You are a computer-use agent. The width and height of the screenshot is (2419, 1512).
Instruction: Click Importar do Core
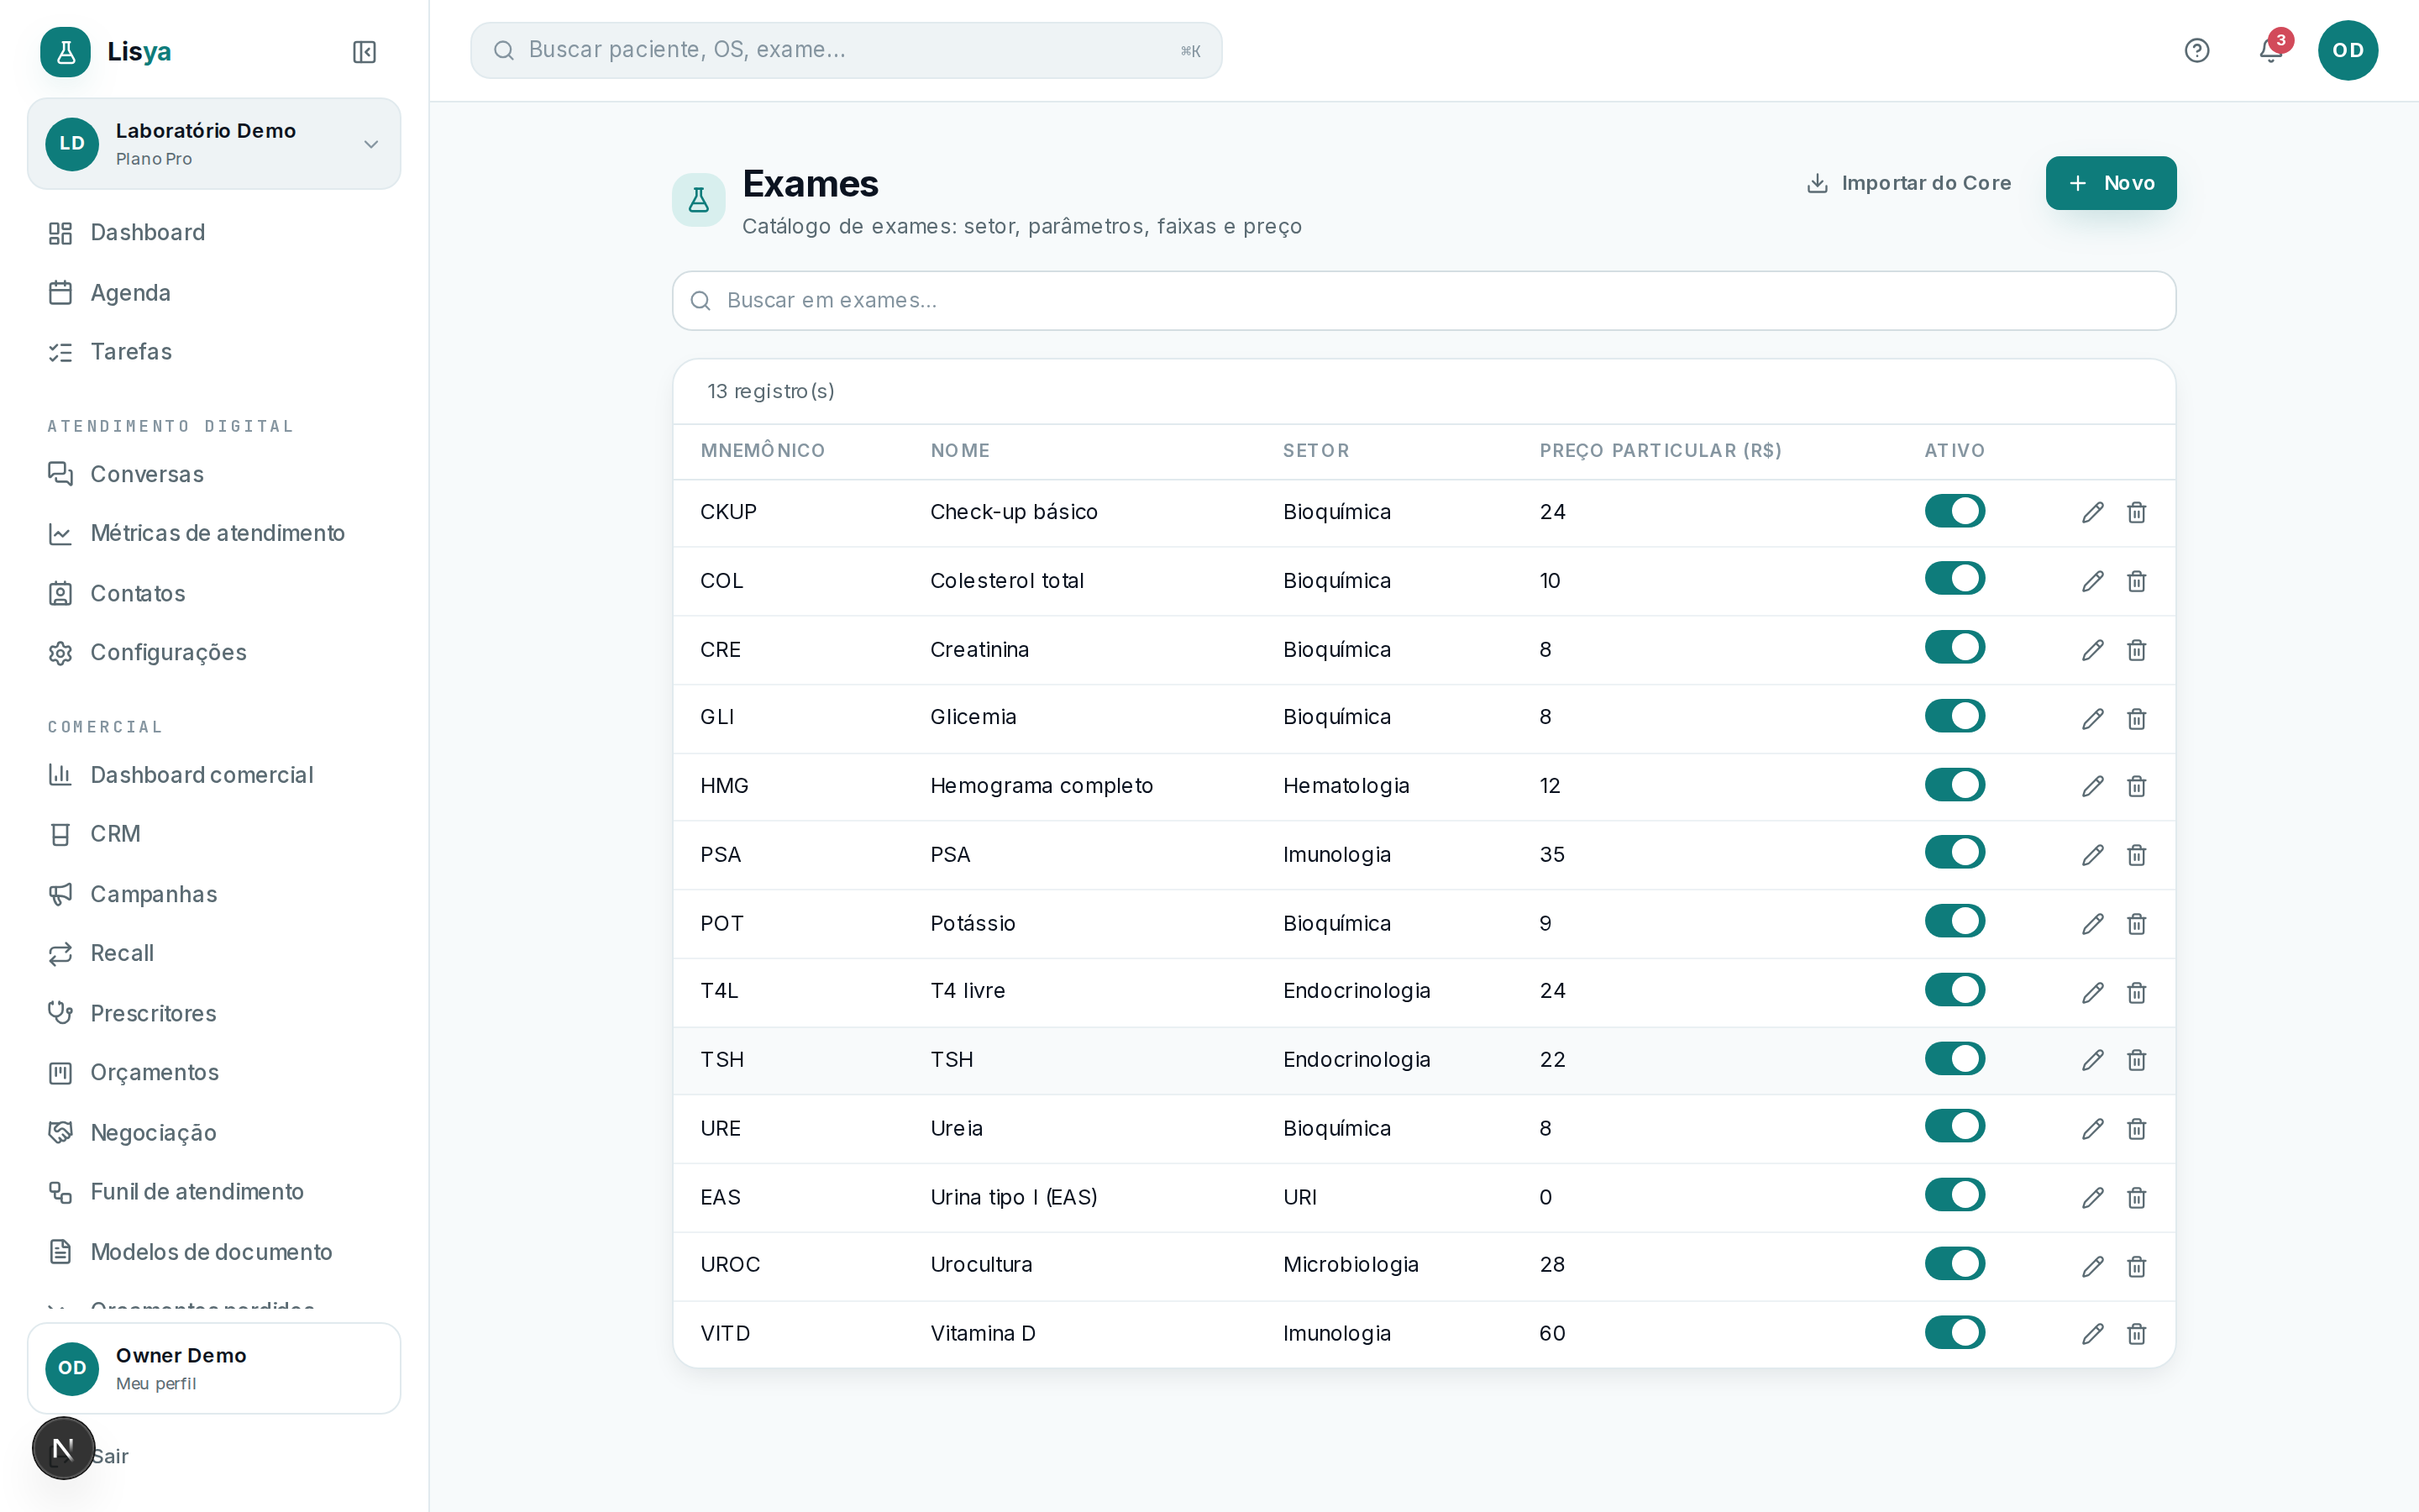[x=1909, y=183]
